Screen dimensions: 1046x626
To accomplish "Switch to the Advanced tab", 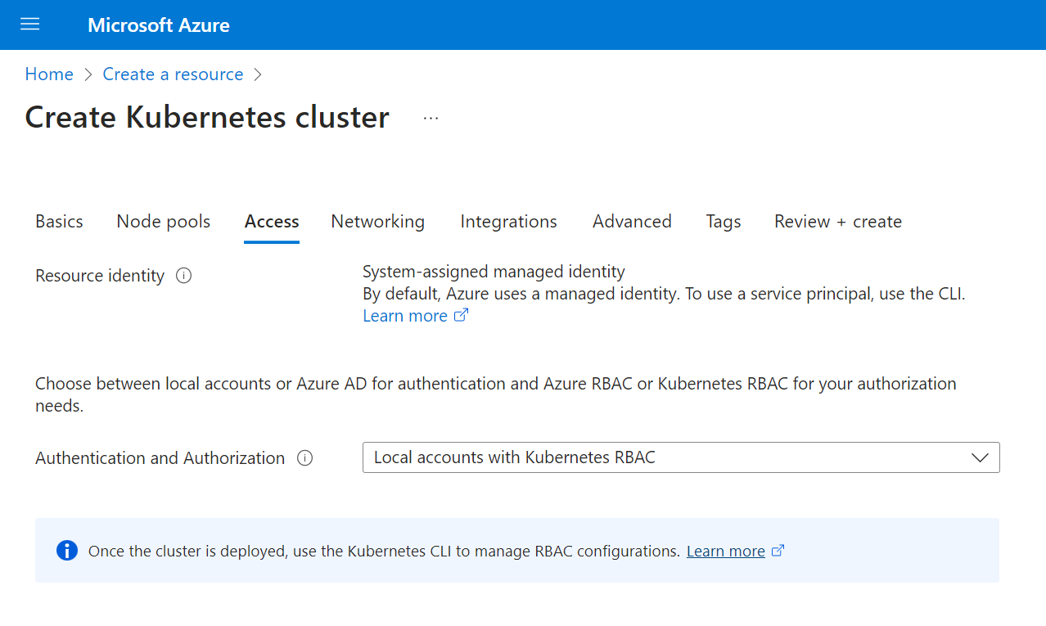I will (x=631, y=221).
